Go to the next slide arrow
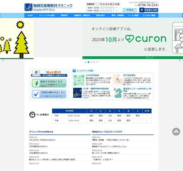 [x=180, y=60]
